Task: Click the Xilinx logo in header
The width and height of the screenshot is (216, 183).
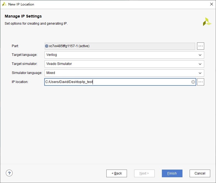Action: [207, 22]
